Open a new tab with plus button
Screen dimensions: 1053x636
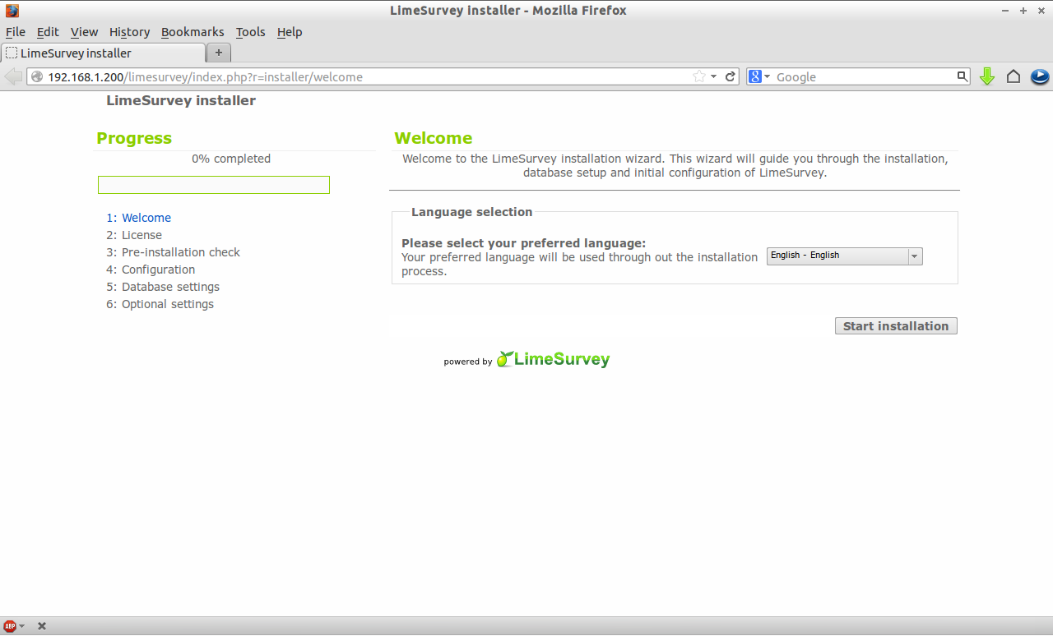219,53
